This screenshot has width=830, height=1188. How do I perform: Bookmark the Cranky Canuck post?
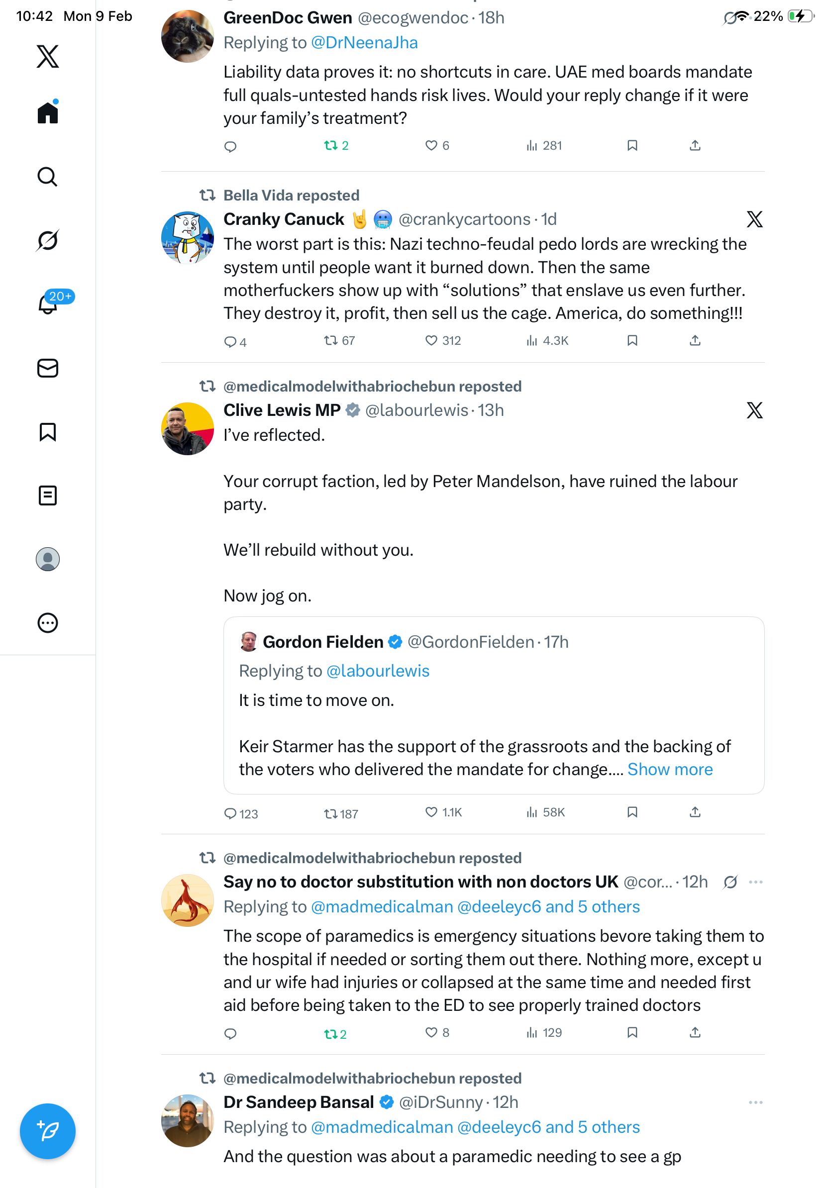pos(632,340)
